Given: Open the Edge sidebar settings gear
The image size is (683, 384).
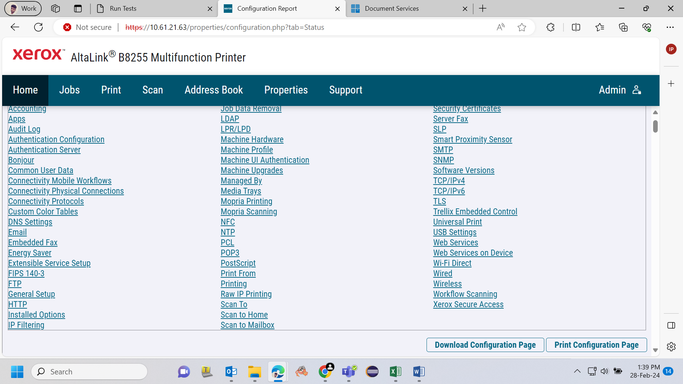Looking at the screenshot, I should [x=671, y=347].
